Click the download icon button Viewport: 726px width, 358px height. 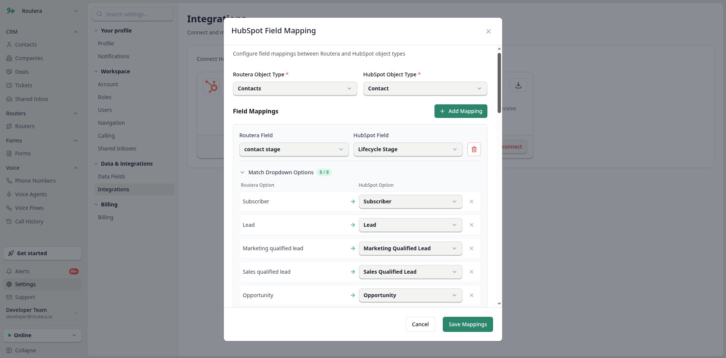click(x=518, y=85)
